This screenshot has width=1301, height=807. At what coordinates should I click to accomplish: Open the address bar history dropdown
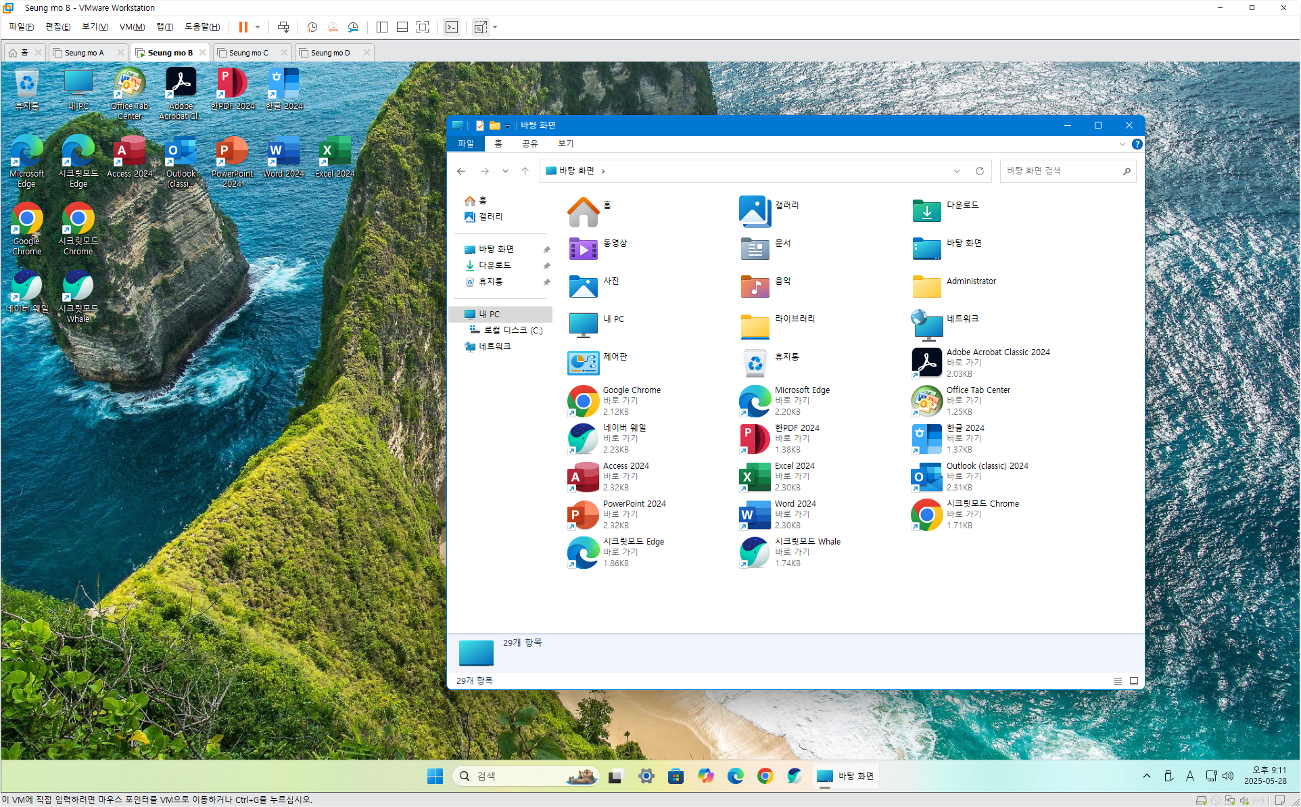click(956, 171)
